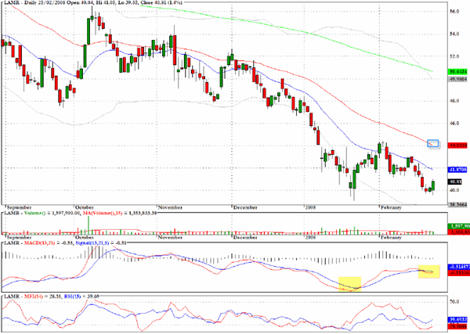Click the blue MACD signal value tag

tap(458, 267)
